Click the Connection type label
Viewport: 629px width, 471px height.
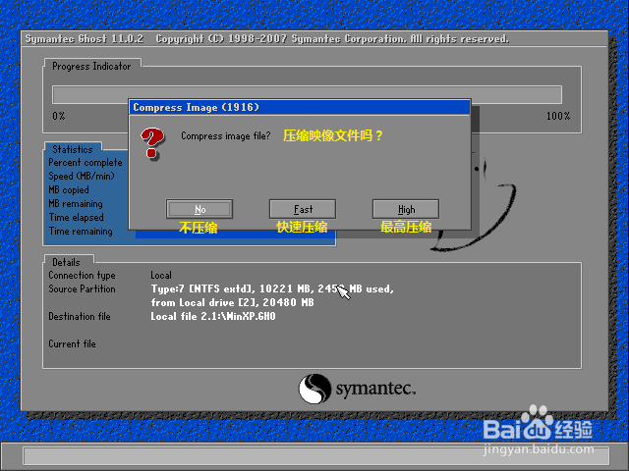(82, 276)
